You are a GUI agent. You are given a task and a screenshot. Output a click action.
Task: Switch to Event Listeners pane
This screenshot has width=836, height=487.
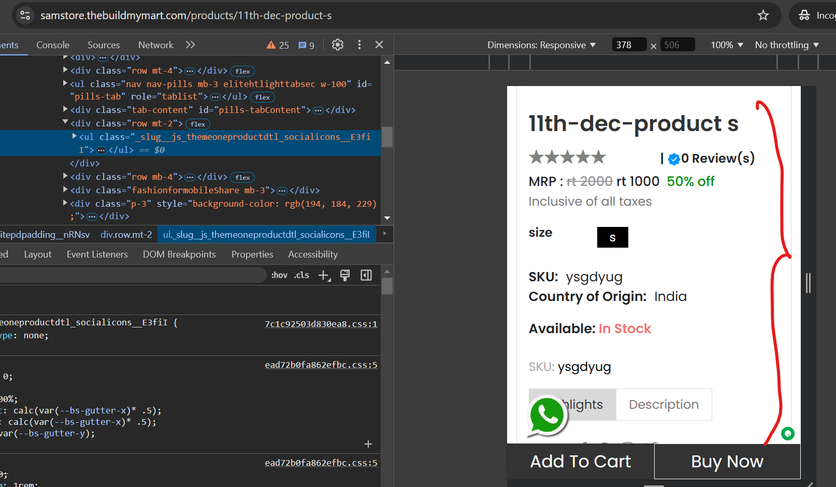97,254
